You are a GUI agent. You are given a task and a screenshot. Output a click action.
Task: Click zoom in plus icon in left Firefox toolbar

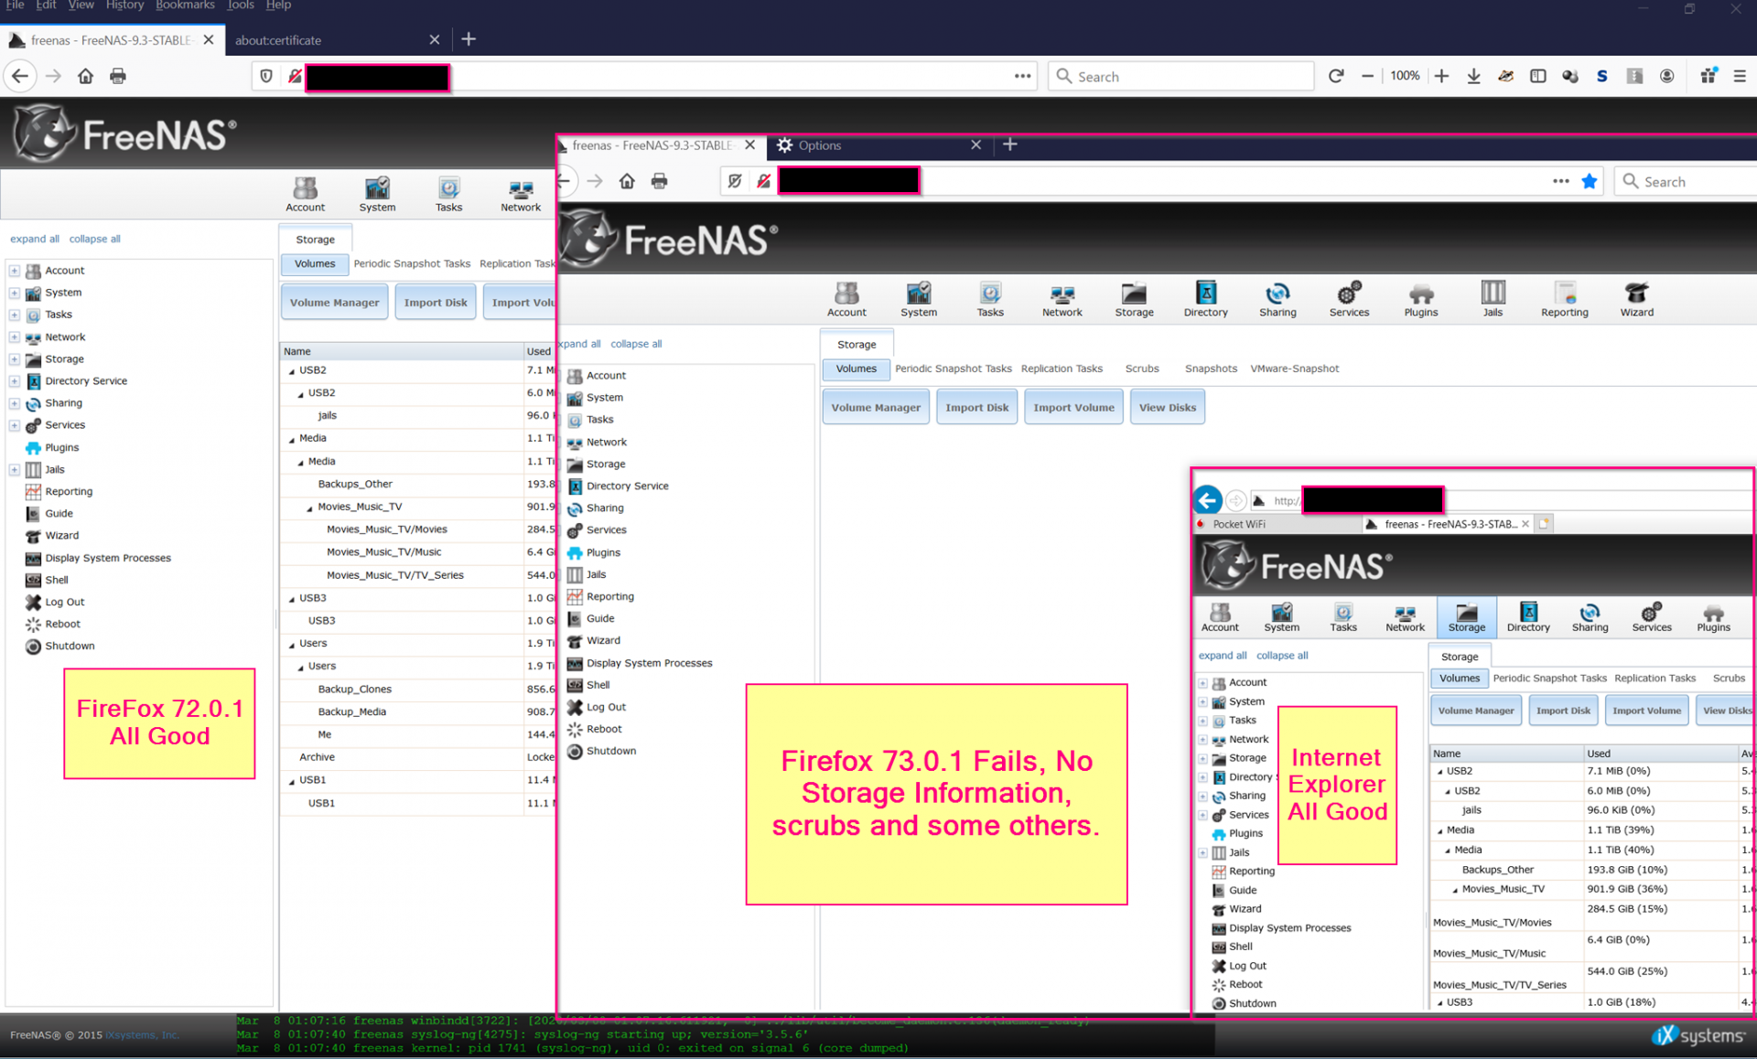[1441, 76]
